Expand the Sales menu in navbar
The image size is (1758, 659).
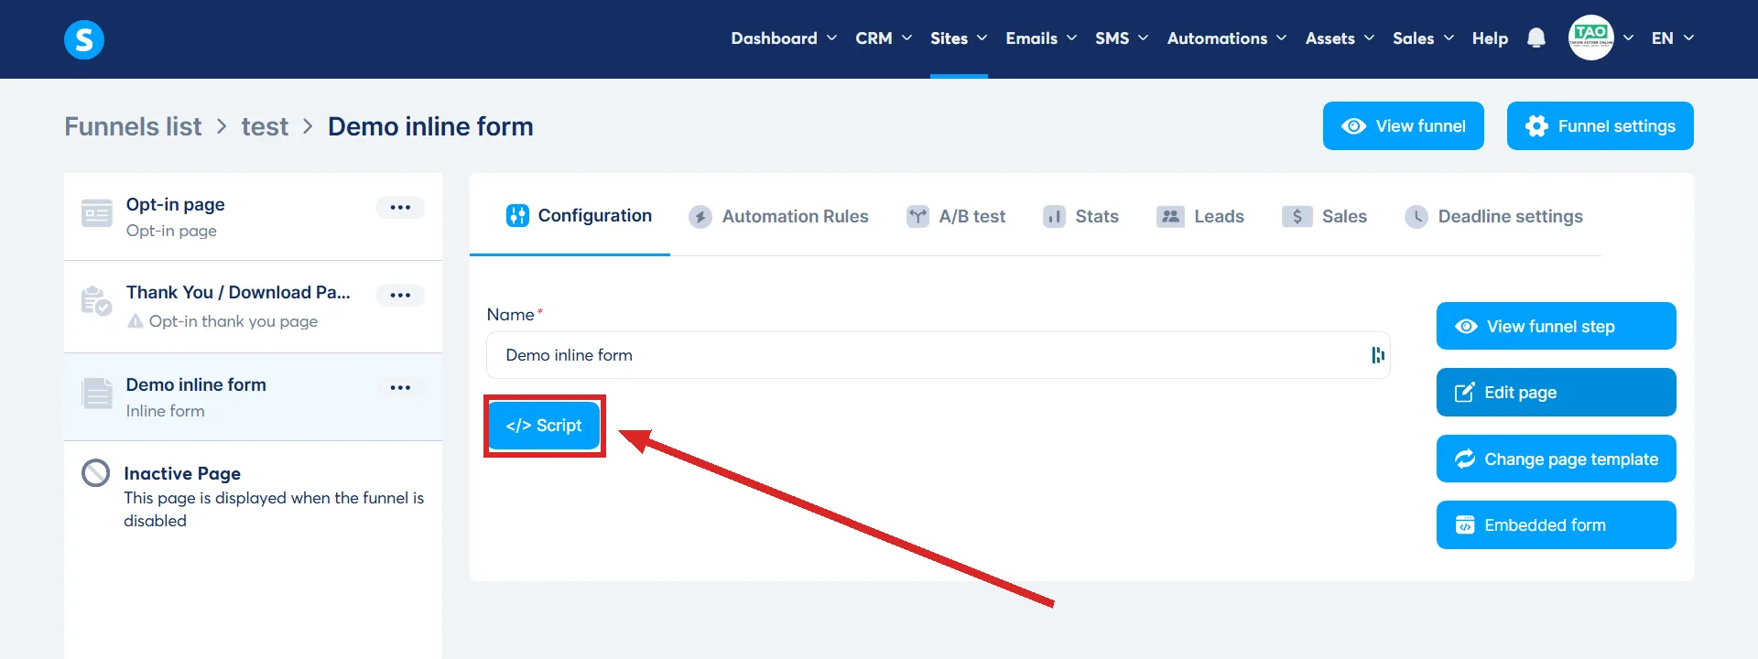(1423, 38)
